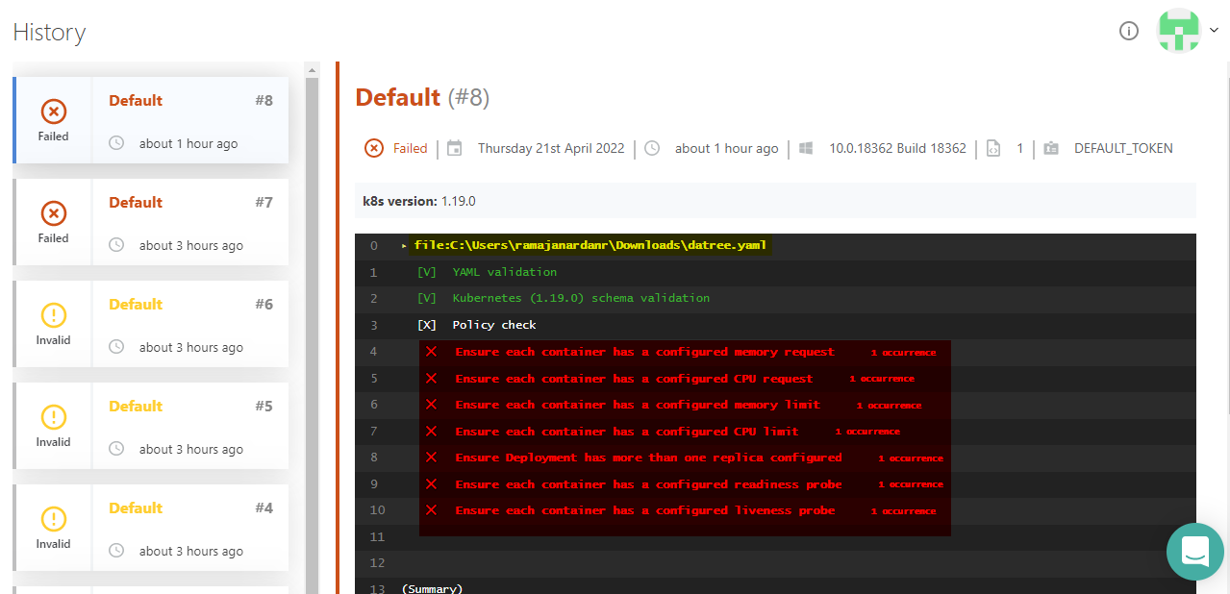Open the user avatar menu
The width and height of the screenshot is (1230, 594).
click(x=1179, y=31)
